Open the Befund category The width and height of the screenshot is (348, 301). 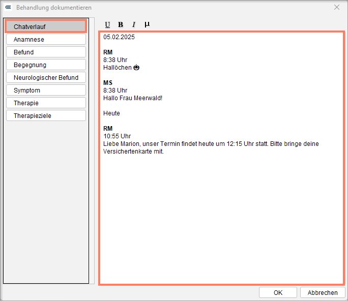[46, 52]
